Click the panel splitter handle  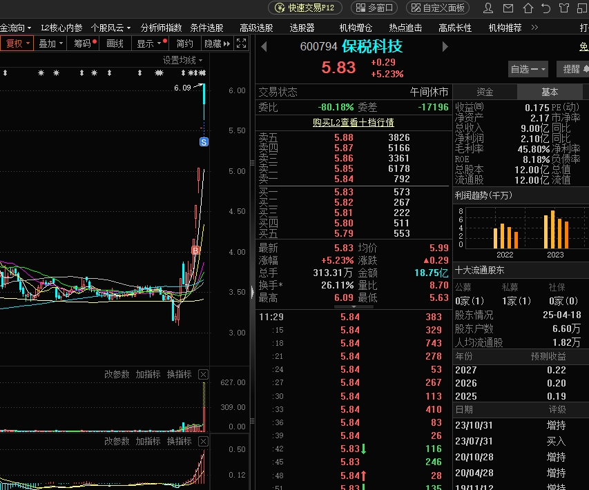(x=252, y=292)
